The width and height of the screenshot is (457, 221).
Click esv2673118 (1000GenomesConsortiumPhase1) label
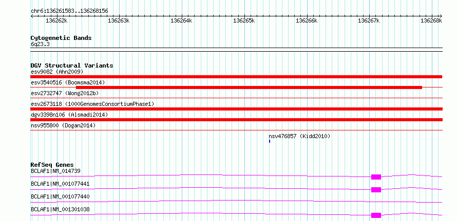[x=92, y=104]
